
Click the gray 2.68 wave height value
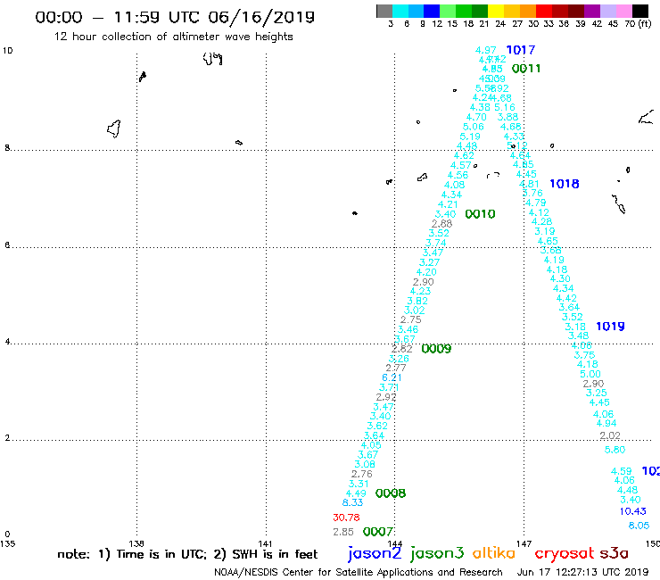click(x=442, y=224)
